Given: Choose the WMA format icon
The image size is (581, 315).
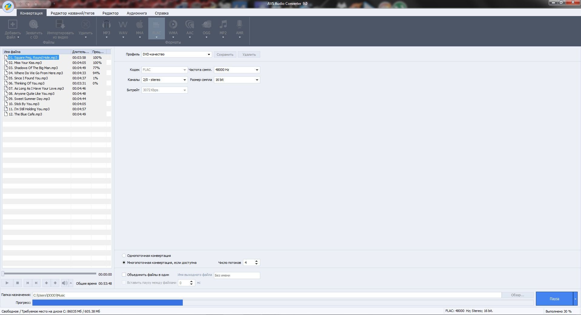Looking at the screenshot, I should [x=173, y=25].
